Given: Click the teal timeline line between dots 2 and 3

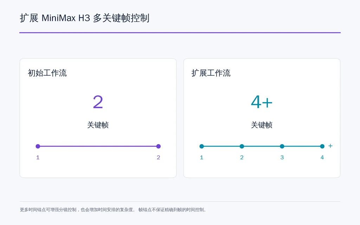Looking at the screenshot, I should pyautogui.click(x=262, y=146).
